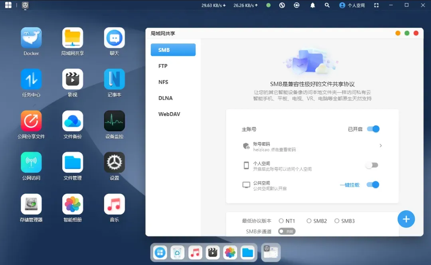Viewport: 431px width, 265px height.
Task: Click the 一键挂载 link
Action: tap(350, 185)
